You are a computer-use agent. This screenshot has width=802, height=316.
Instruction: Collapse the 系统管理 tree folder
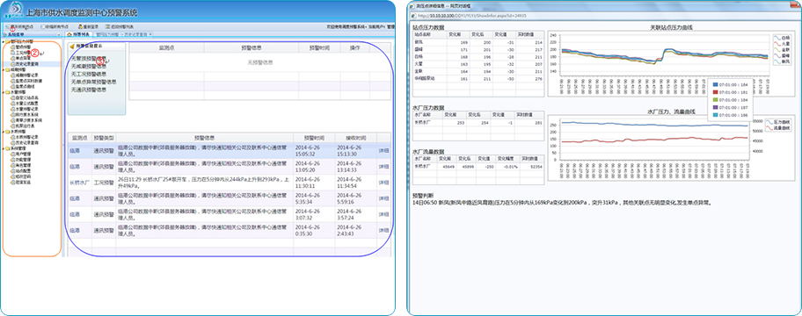(3, 148)
